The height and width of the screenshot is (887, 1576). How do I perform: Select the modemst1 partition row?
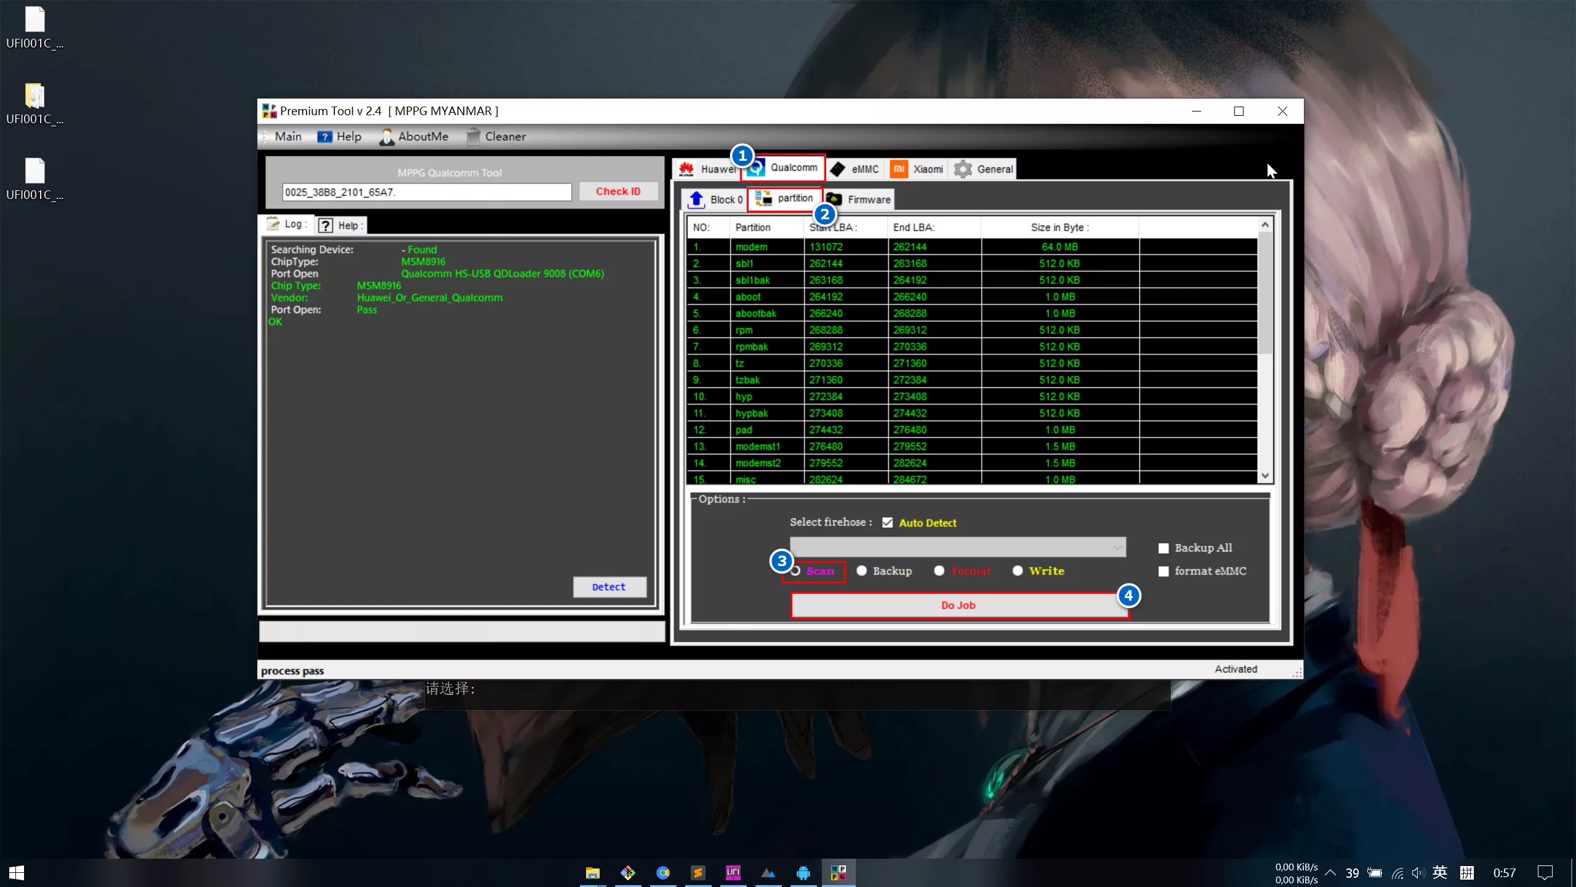(973, 446)
